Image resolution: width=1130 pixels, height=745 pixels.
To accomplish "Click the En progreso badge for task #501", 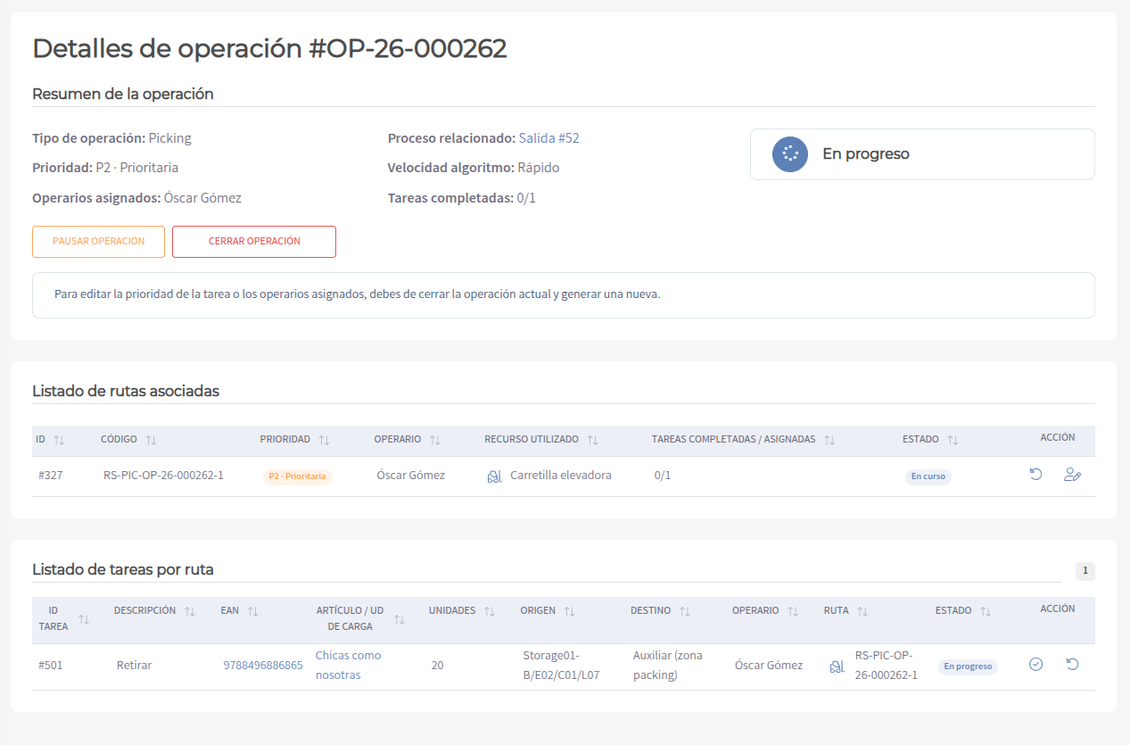I will pyautogui.click(x=968, y=666).
